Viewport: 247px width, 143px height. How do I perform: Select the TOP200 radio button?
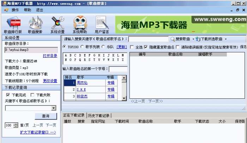pos(65,47)
